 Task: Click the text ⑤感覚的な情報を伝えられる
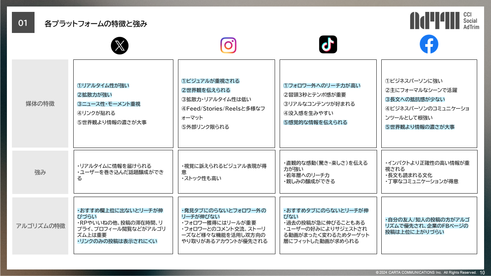tap(315, 122)
